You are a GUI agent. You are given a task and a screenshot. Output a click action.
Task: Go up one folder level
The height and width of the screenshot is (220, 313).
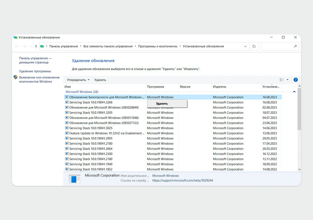coord(36,46)
